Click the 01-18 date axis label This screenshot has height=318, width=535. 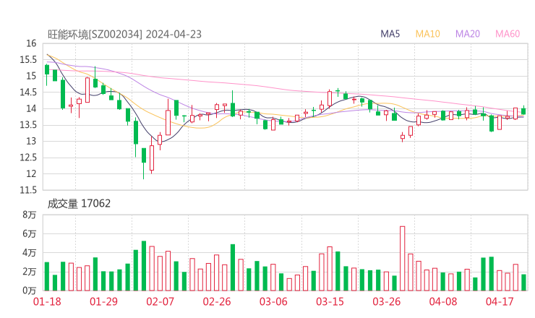[x=47, y=301]
